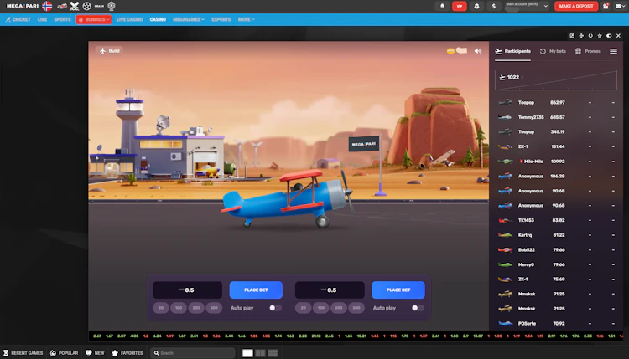Expand the Megagames dropdown menu
The image size is (629, 359).
click(x=189, y=19)
